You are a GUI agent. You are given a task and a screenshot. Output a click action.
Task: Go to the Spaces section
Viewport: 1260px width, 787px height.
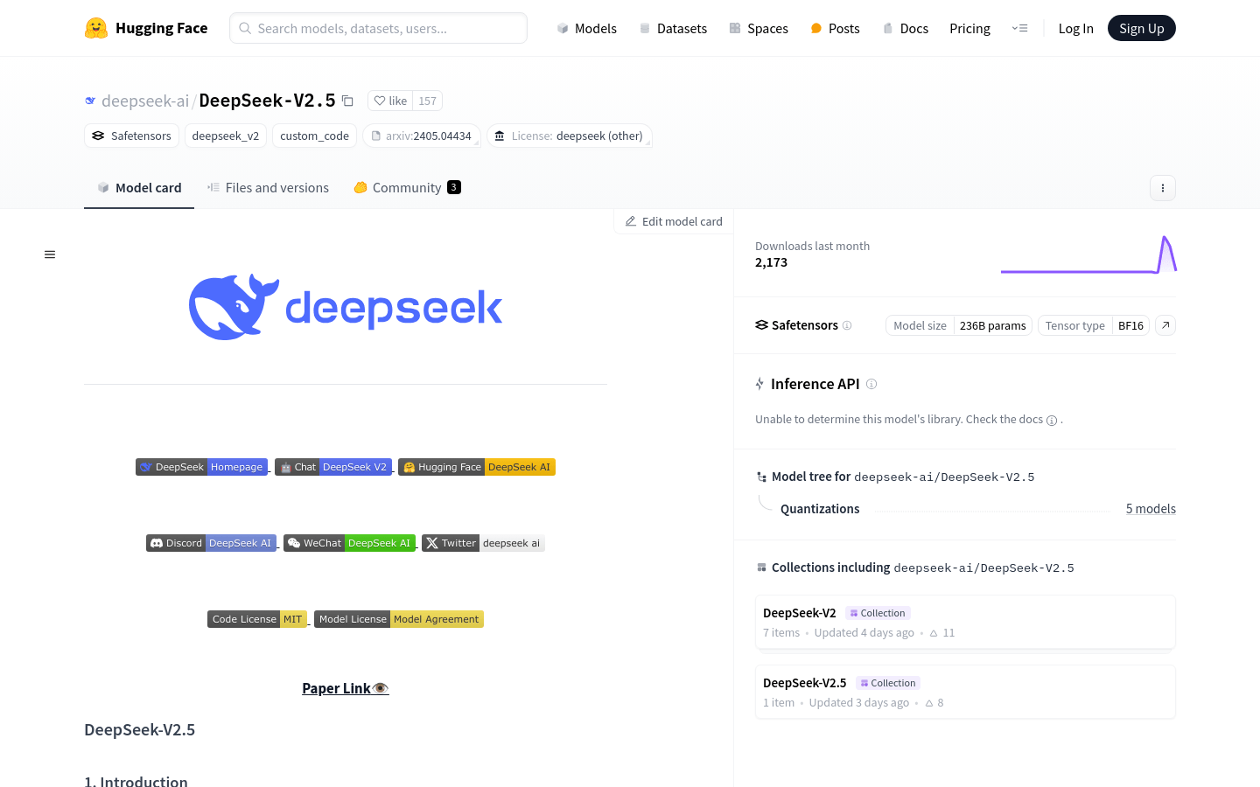(x=759, y=28)
